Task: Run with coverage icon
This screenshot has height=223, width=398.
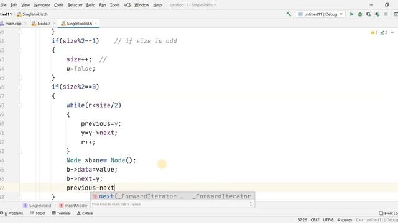Action: (x=369, y=14)
